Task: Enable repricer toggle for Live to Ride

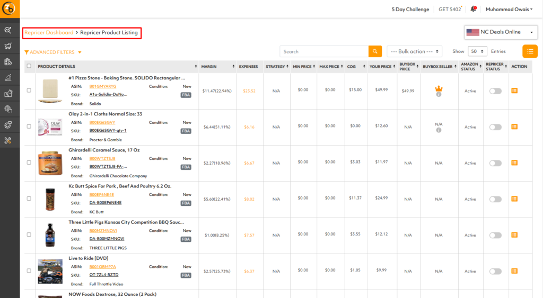Action: 495,272
